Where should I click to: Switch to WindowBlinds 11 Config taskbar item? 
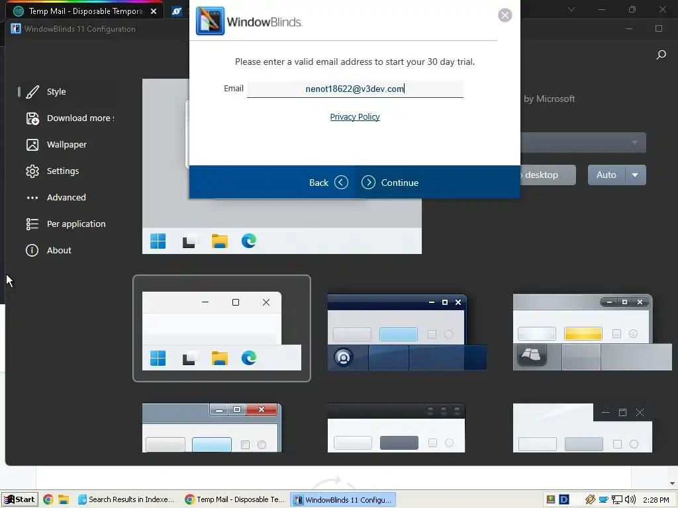pyautogui.click(x=342, y=500)
